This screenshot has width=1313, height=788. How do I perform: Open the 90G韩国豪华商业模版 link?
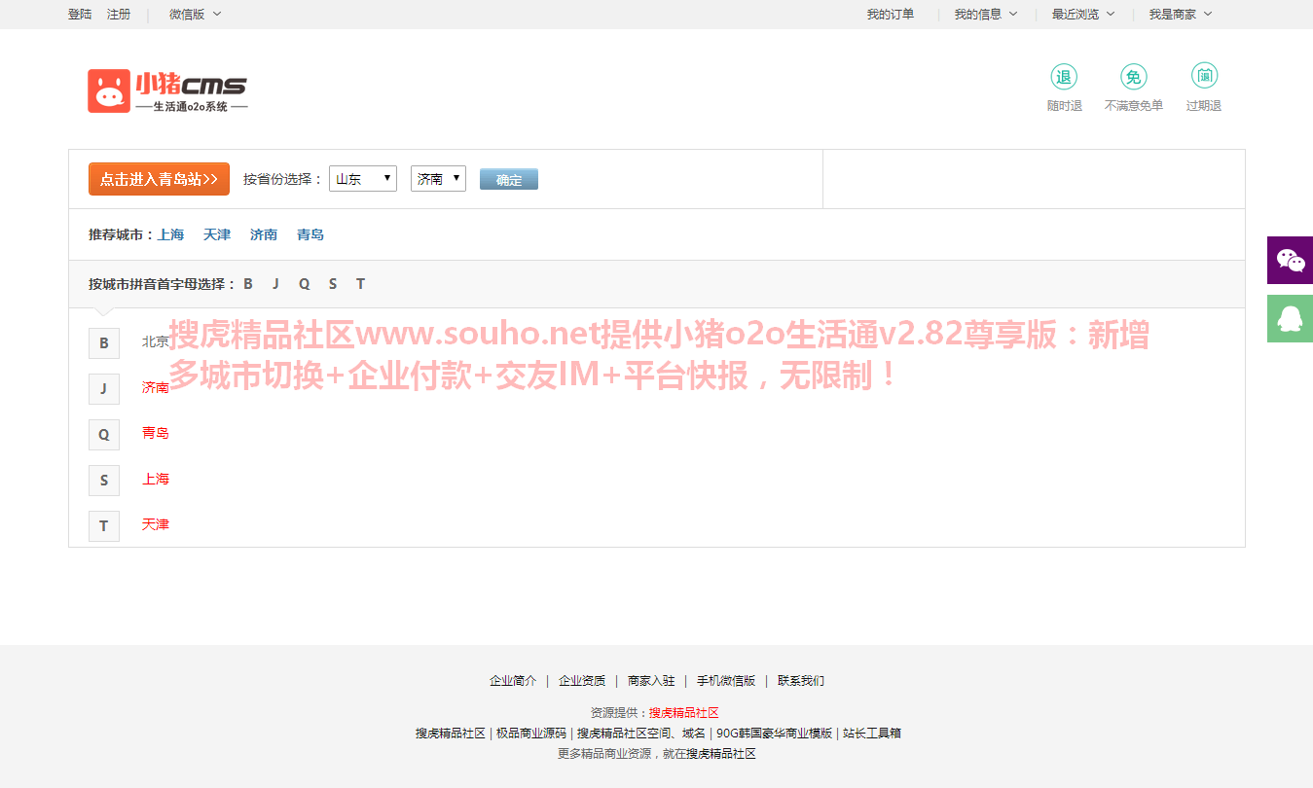pos(775,734)
